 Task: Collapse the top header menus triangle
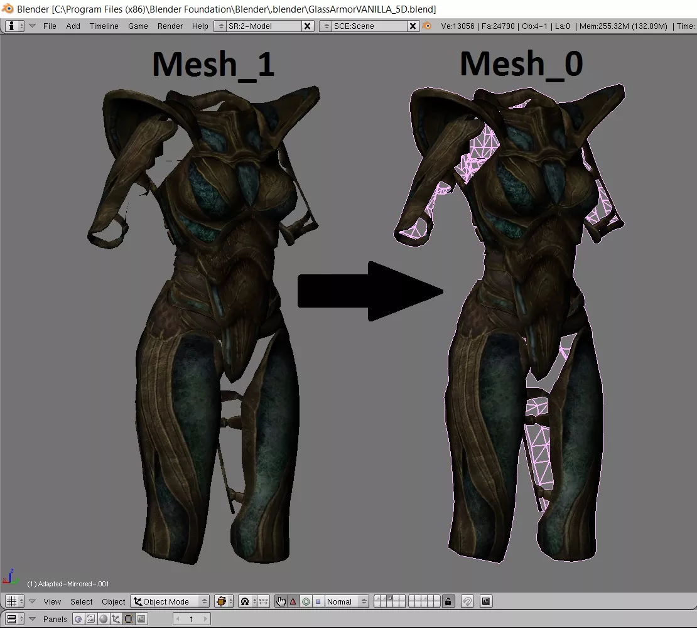click(33, 26)
